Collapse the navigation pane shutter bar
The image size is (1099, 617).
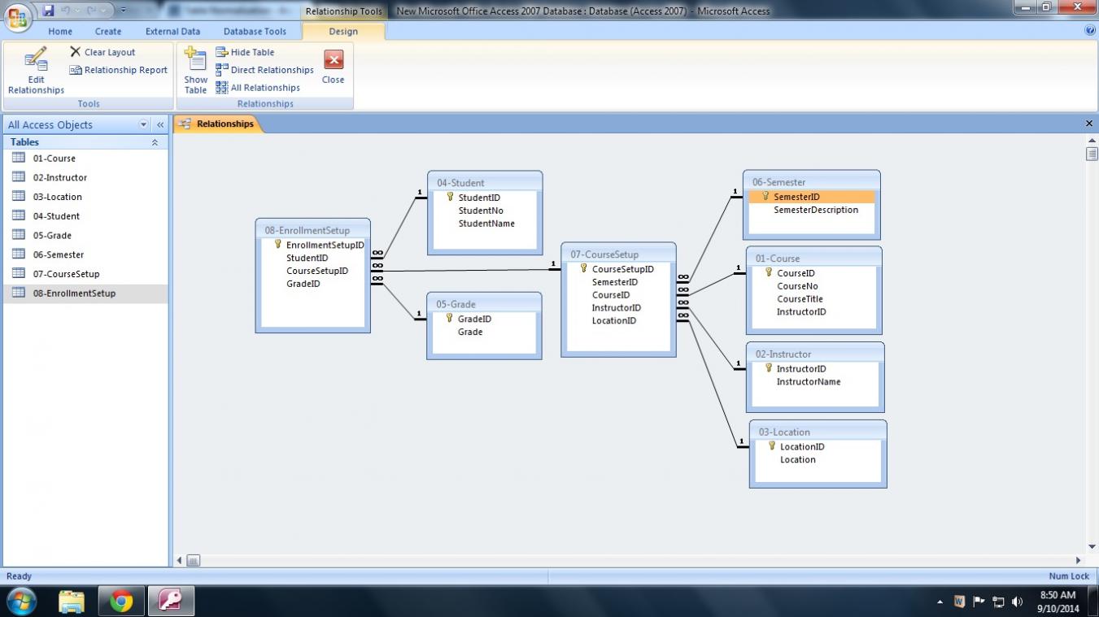160,124
